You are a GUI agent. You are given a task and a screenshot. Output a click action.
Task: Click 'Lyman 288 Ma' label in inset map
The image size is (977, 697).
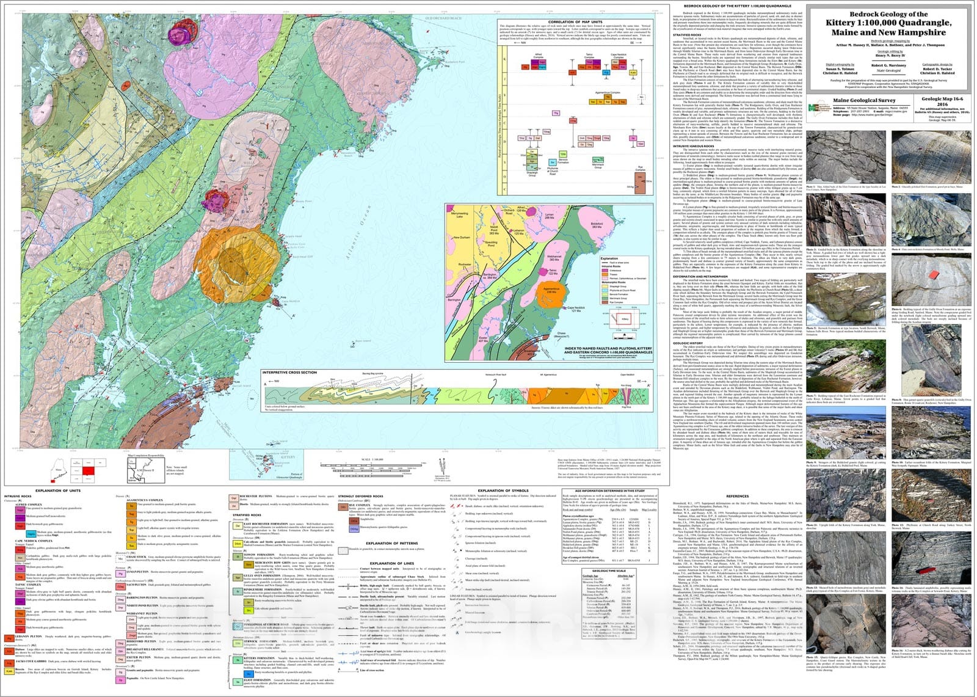point(550,216)
